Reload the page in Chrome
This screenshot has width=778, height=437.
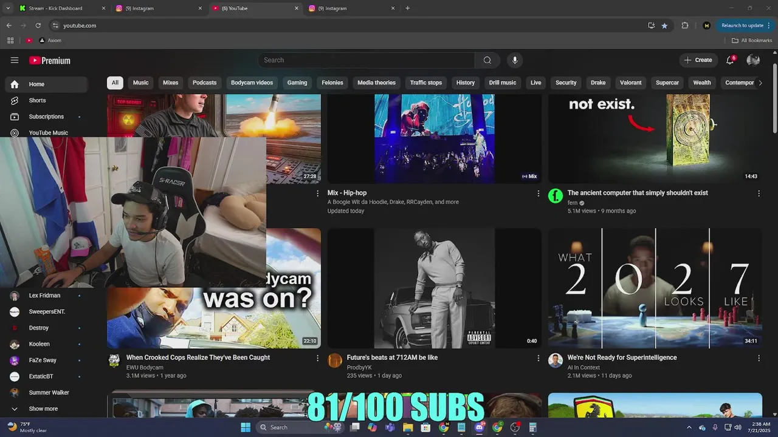coord(38,25)
